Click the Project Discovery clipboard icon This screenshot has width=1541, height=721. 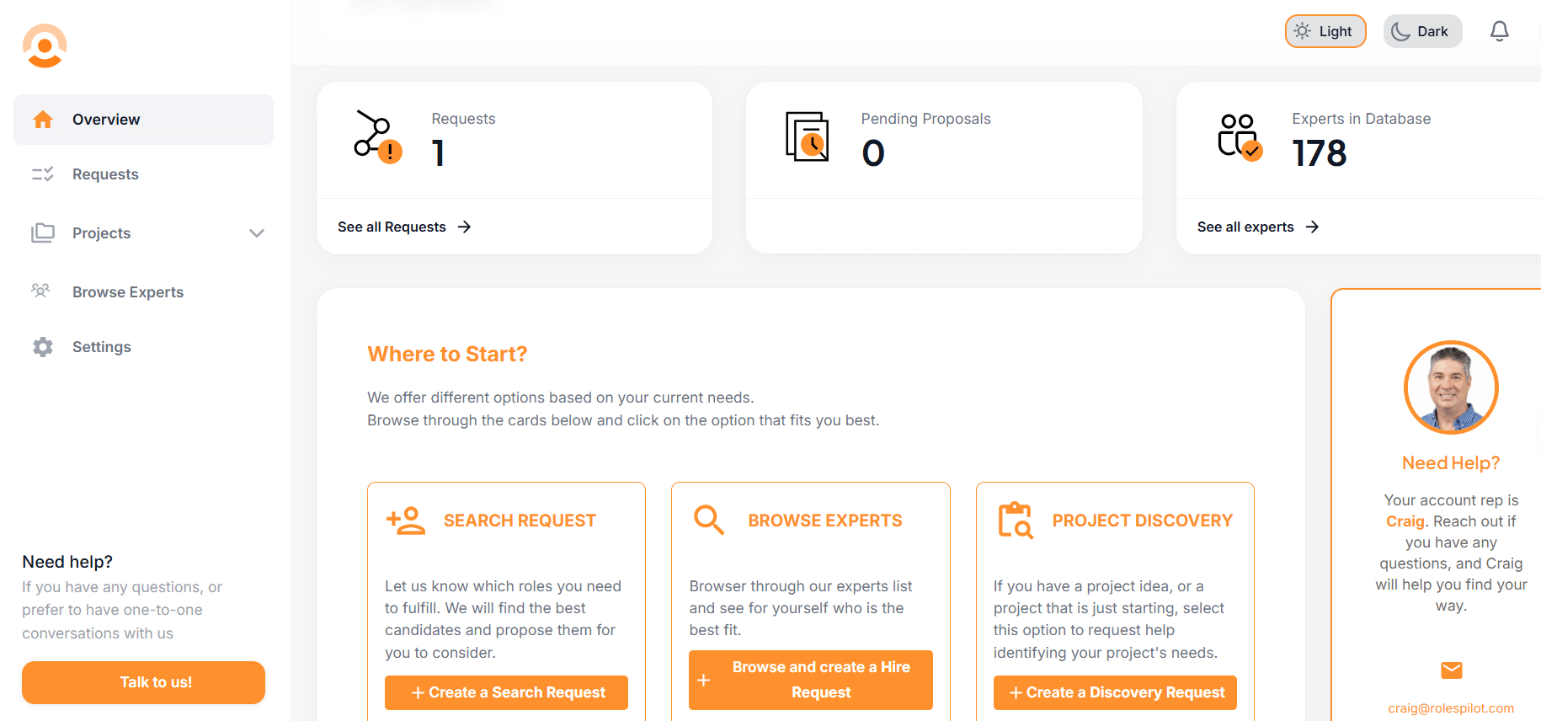click(1015, 521)
